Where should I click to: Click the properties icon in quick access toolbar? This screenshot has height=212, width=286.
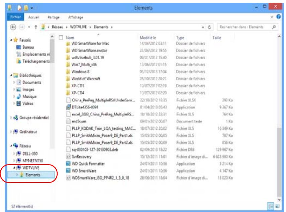tap(19, 8)
